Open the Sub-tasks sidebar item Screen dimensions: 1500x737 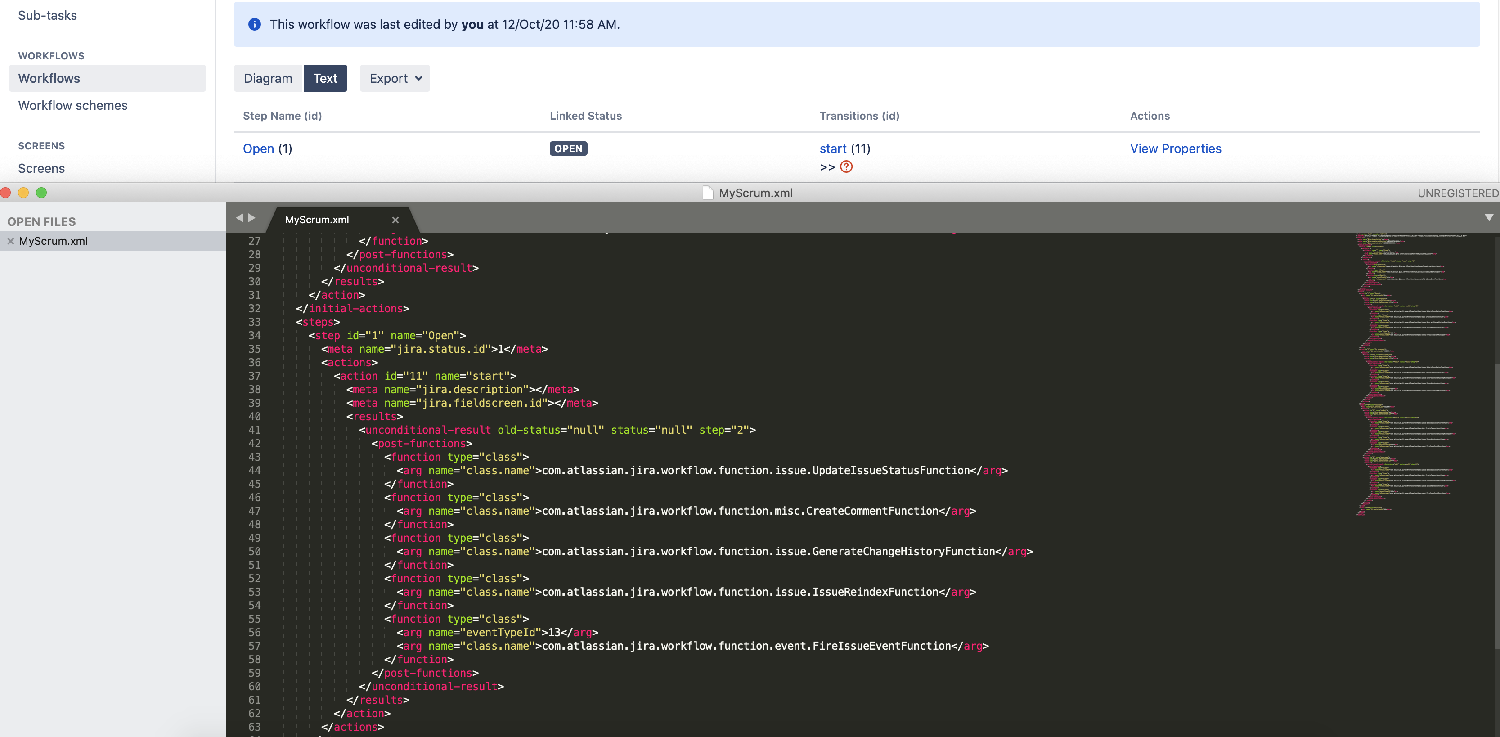47,16
